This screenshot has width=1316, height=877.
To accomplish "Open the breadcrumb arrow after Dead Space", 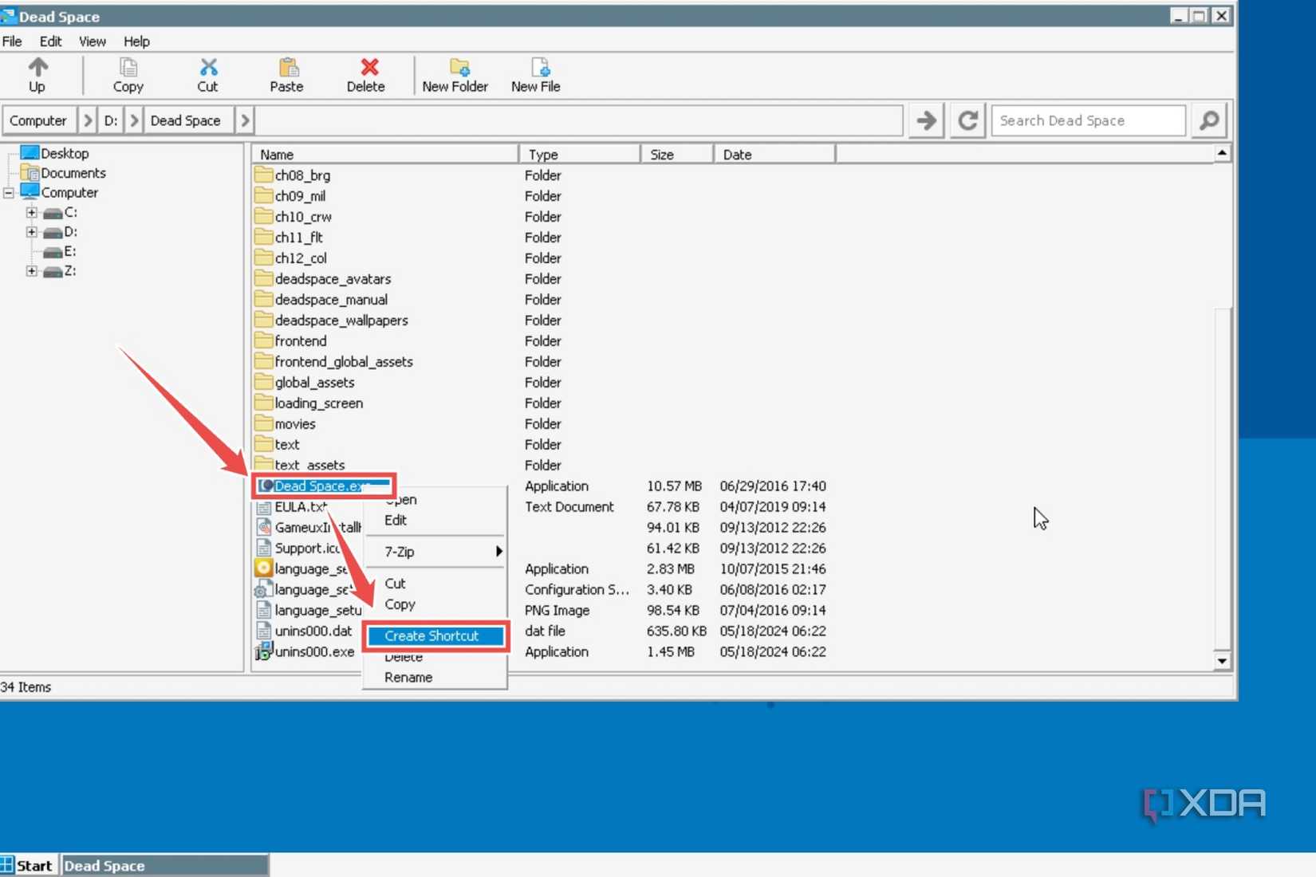I will click(245, 120).
